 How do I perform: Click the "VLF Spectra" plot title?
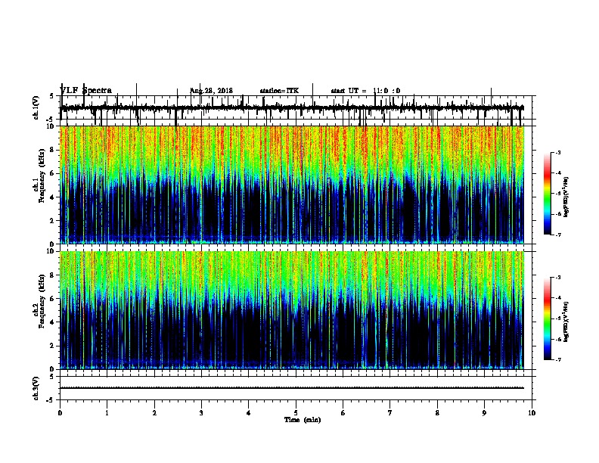(86, 91)
